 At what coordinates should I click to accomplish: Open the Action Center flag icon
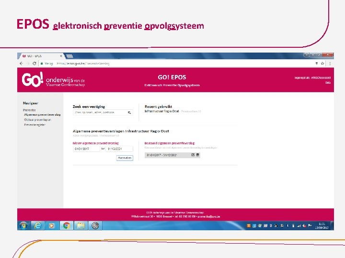[x=310, y=226]
